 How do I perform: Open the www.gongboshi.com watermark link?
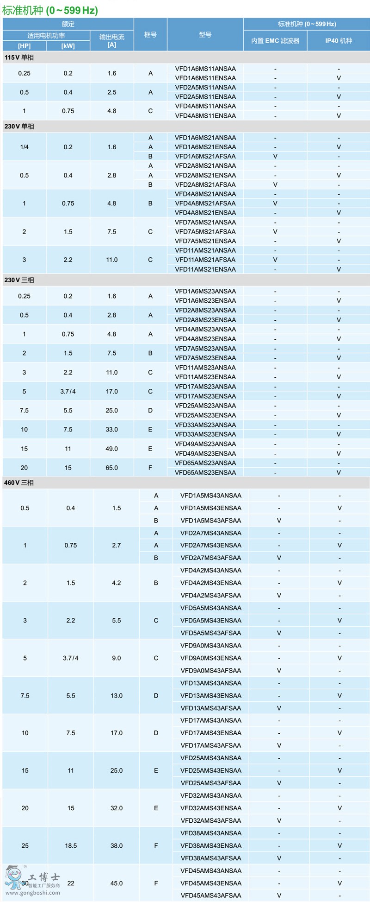(x=32, y=892)
